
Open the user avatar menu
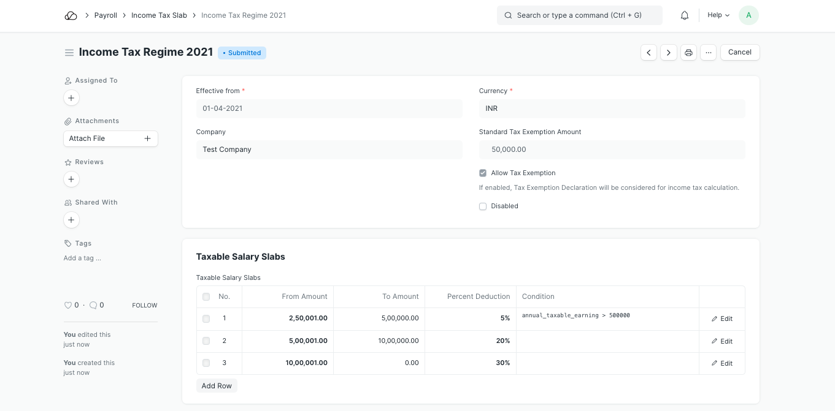coord(748,15)
